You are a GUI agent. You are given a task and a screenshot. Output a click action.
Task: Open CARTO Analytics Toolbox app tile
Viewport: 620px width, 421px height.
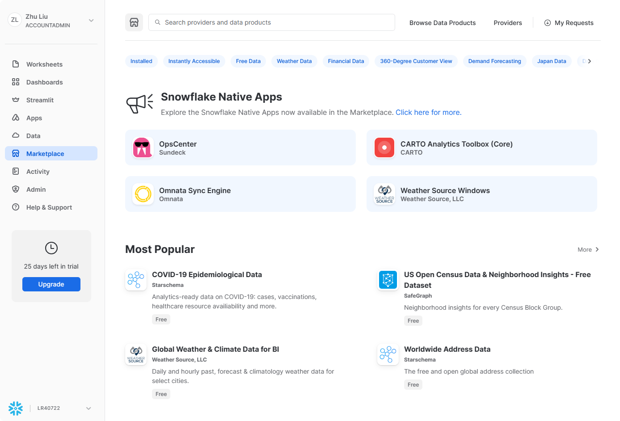click(481, 147)
